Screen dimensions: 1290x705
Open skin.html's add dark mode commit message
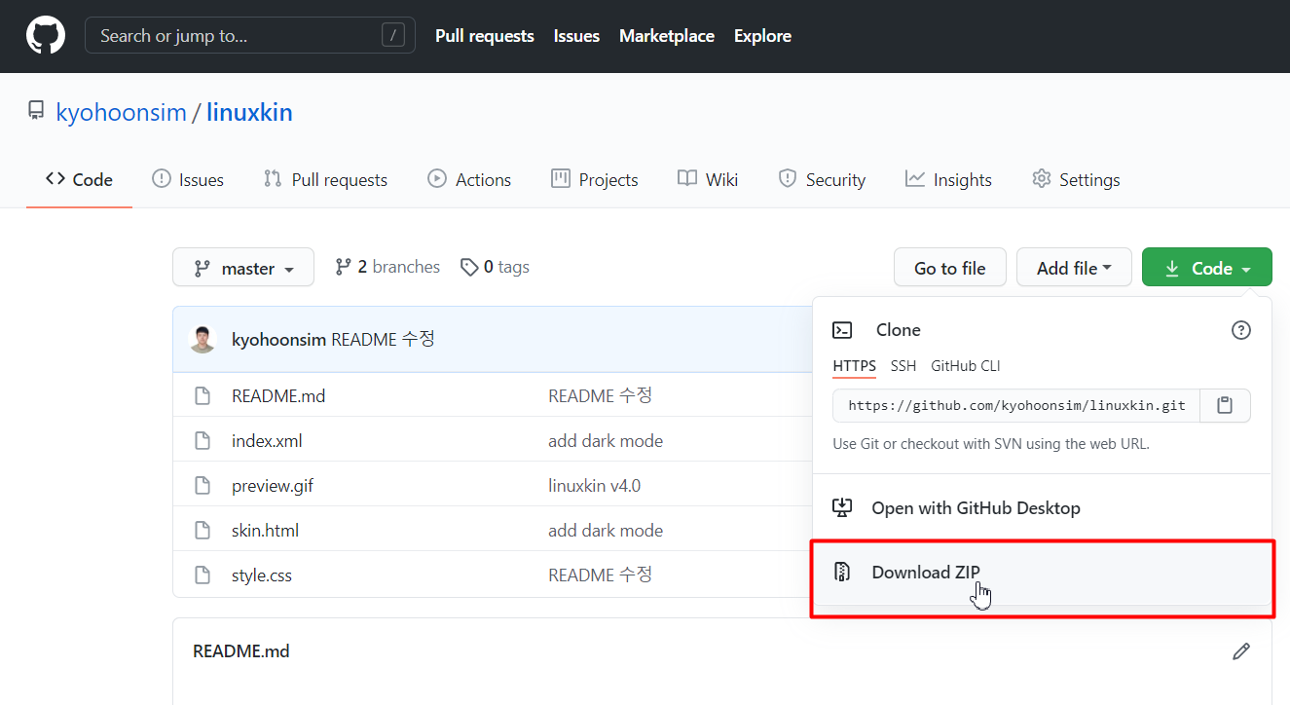tap(606, 531)
